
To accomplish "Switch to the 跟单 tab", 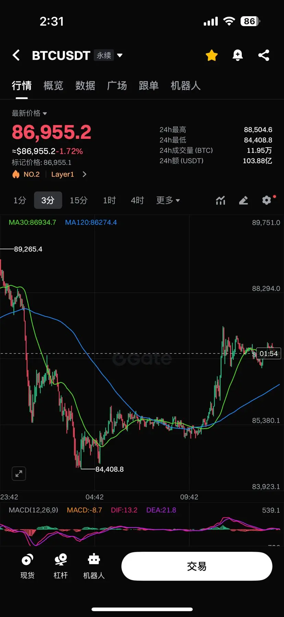I will [149, 86].
